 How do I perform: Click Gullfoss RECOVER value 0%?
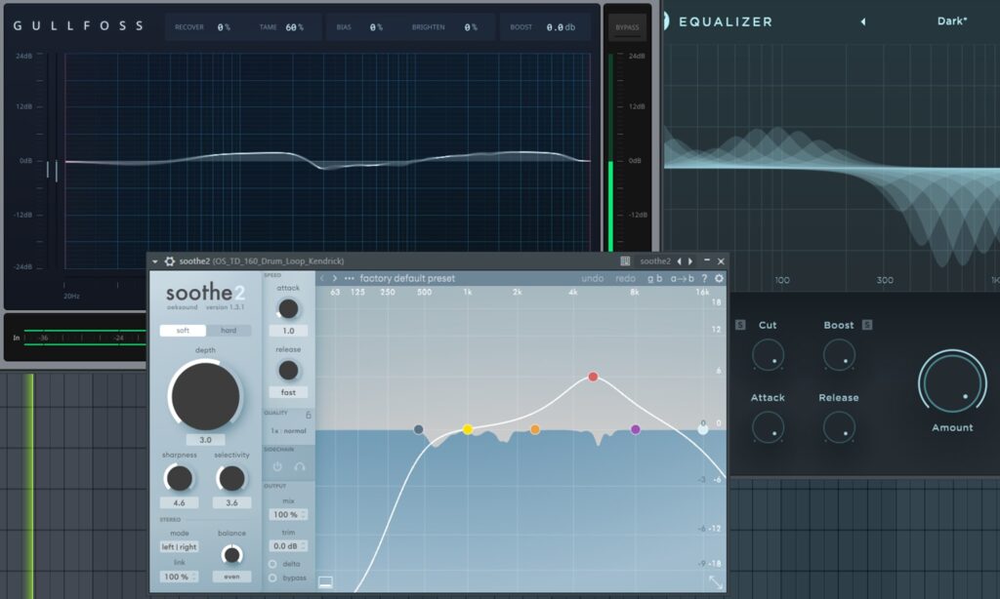click(224, 27)
